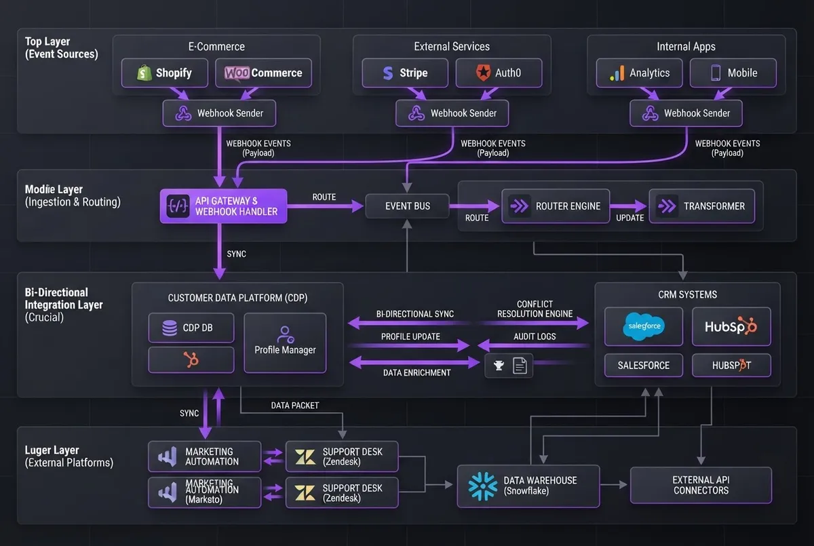Click icon of Marketing Automation node without Marksto
The image size is (814, 546).
168,456
